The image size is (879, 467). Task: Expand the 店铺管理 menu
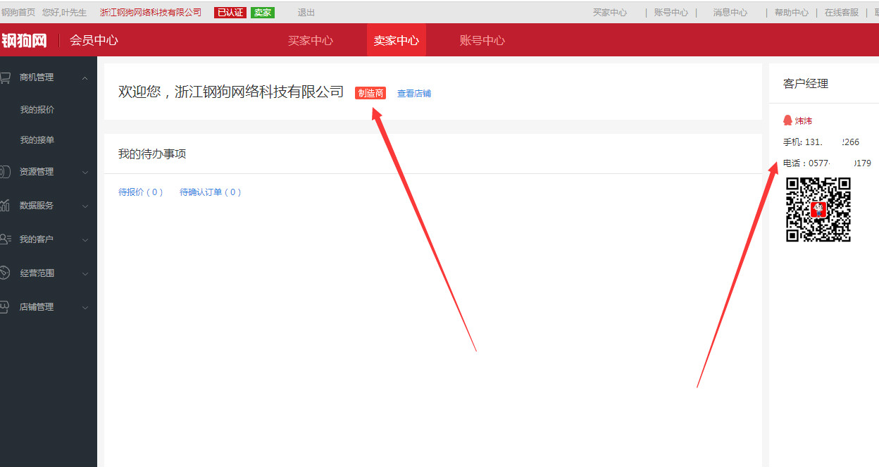click(x=85, y=306)
